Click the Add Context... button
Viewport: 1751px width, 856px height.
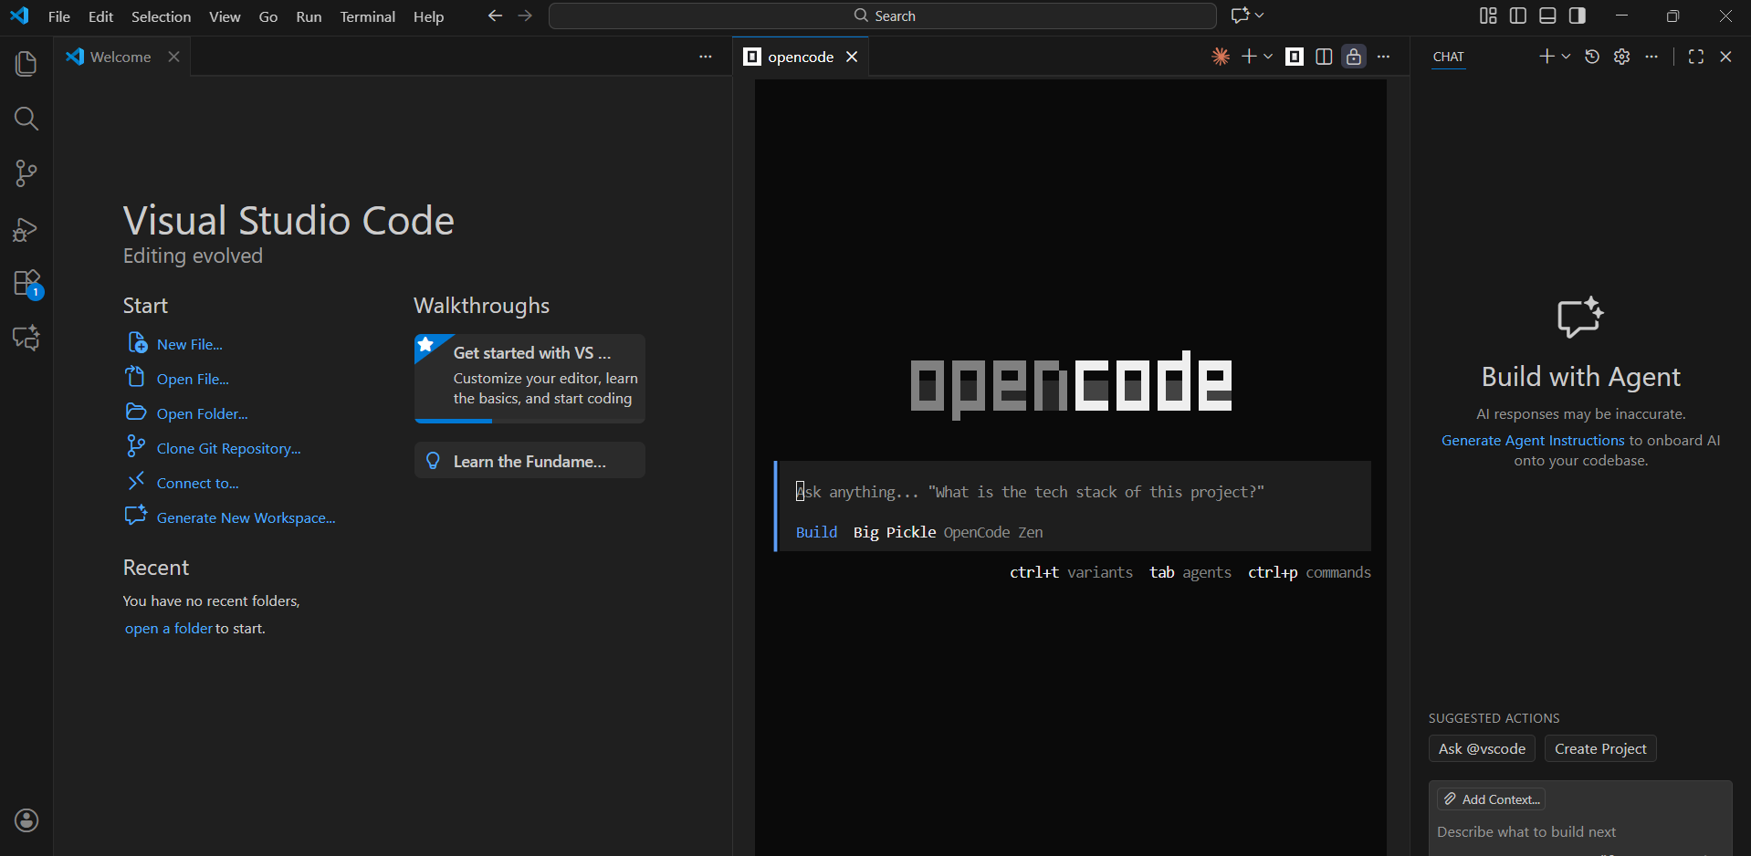click(1491, 799)
